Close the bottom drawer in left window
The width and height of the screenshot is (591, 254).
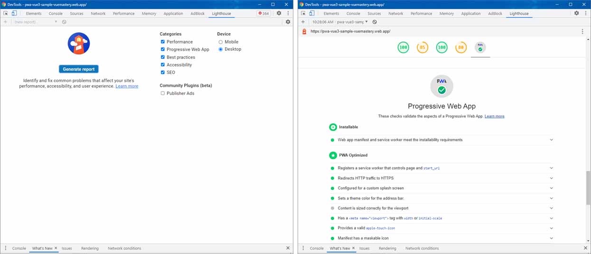click(288, 248)
